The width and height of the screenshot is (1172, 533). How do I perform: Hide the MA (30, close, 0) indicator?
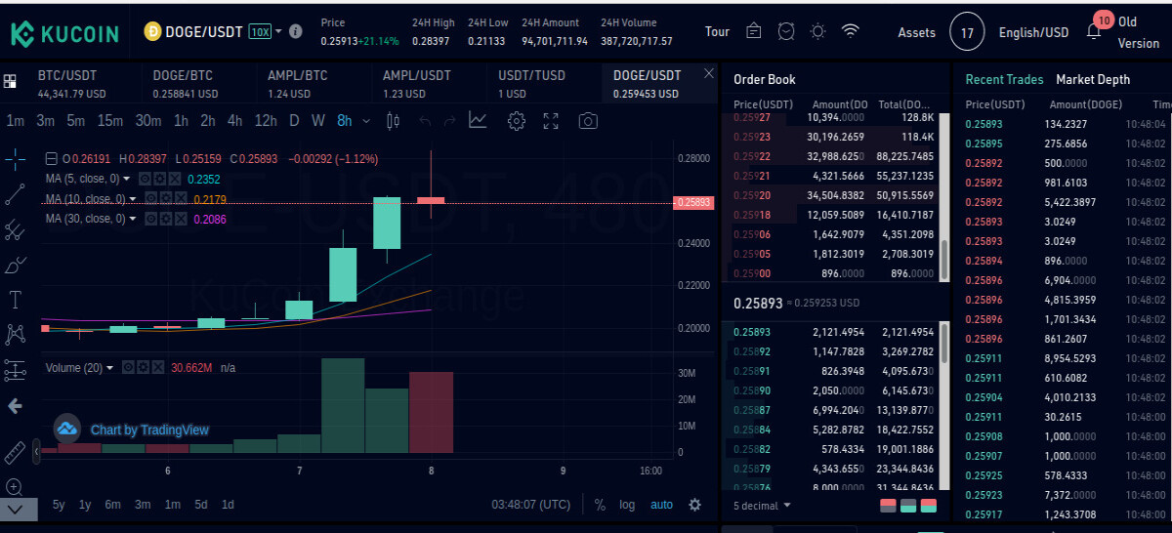(x=150, y=219)
